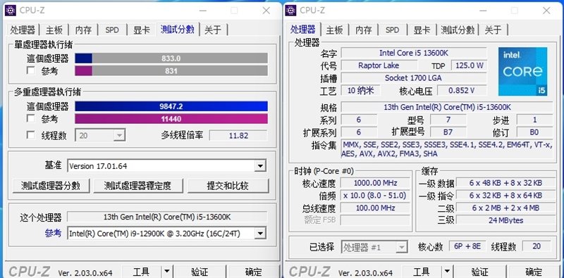Click multi-thread reference bar showing 11440
564x278 pixels.
coord(171,119)
